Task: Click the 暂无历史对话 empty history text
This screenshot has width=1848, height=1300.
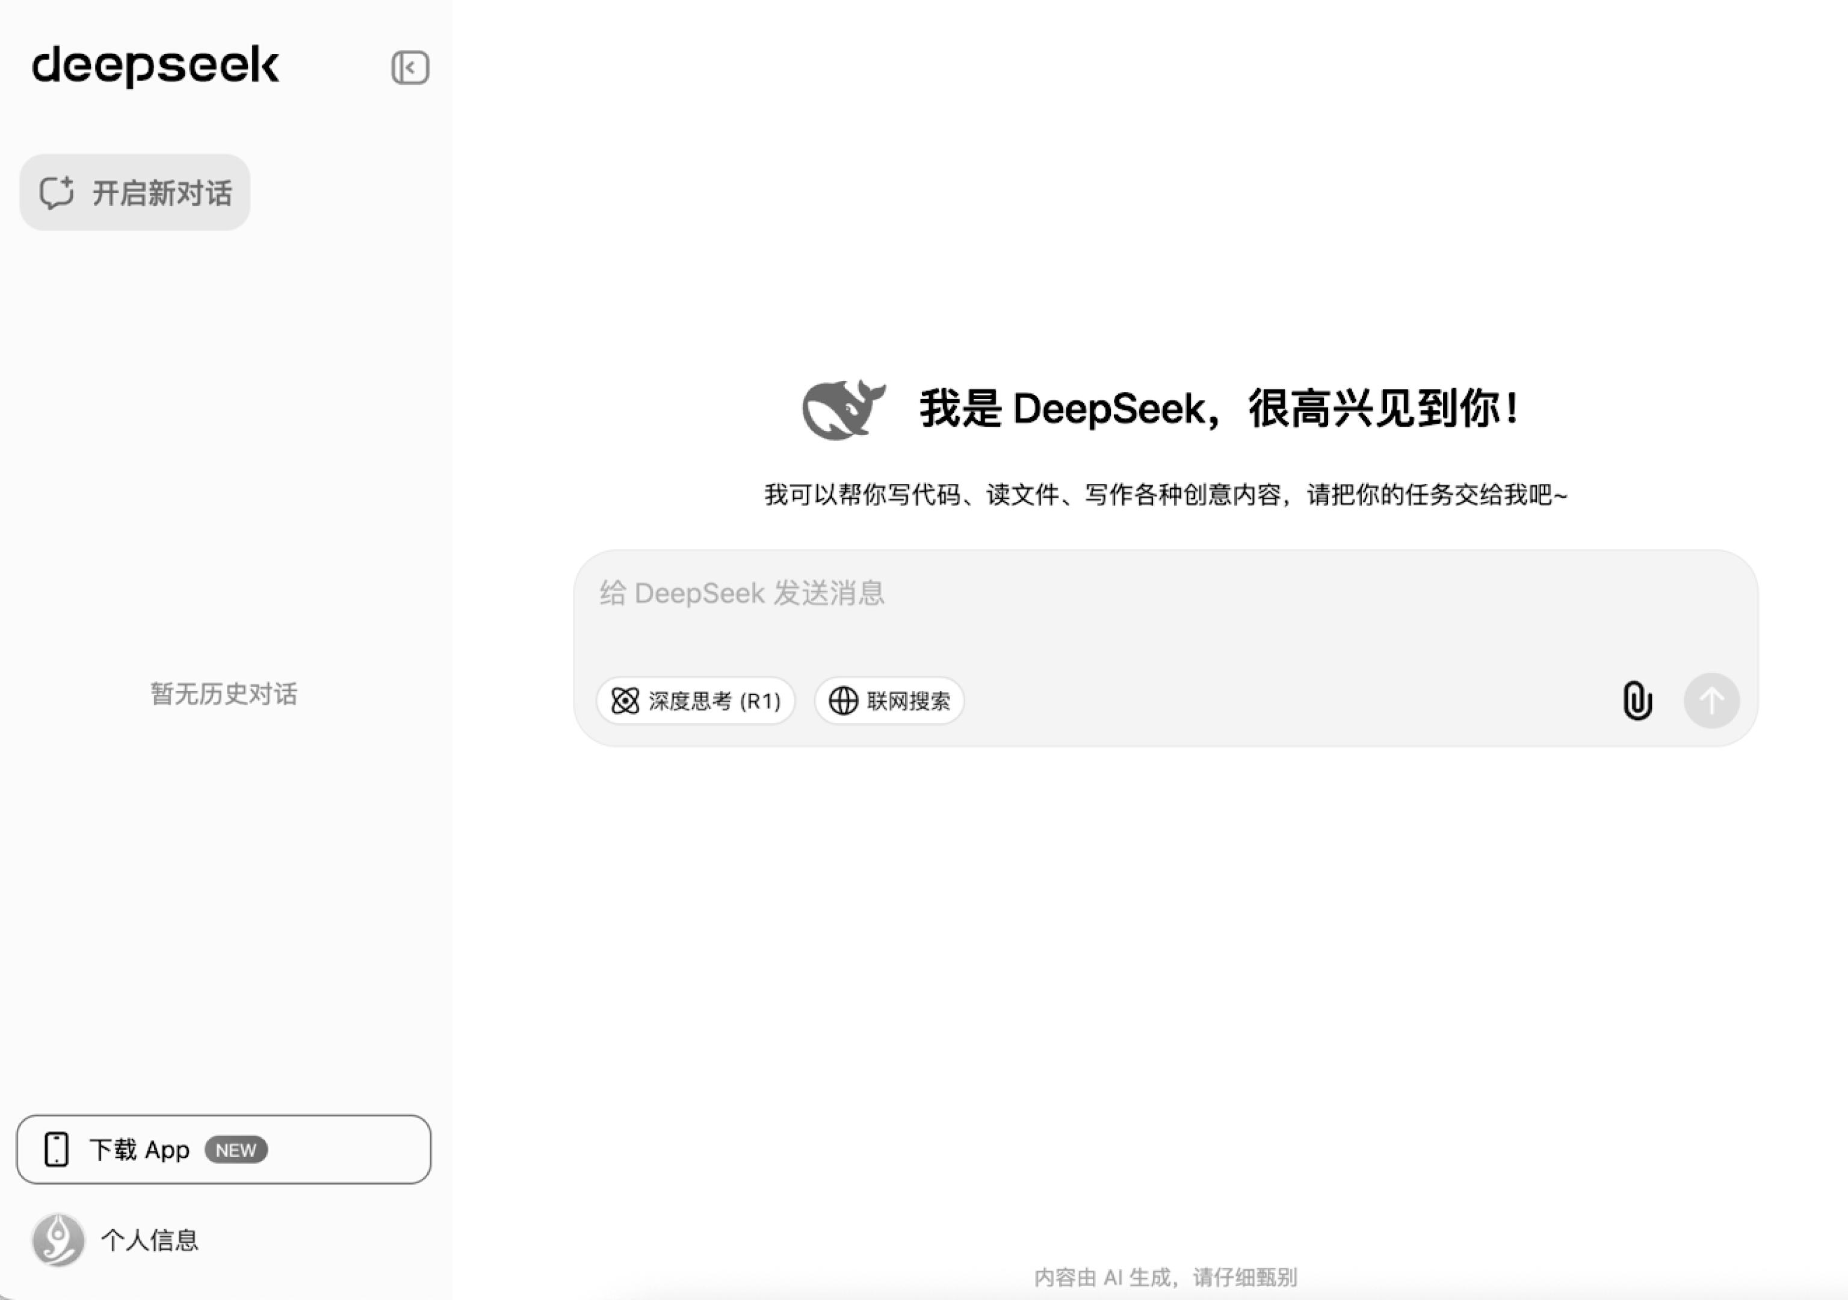Action: [x=224, y=694]
